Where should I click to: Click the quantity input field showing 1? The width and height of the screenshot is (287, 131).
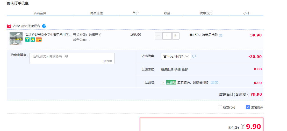[x=167, y=36]
